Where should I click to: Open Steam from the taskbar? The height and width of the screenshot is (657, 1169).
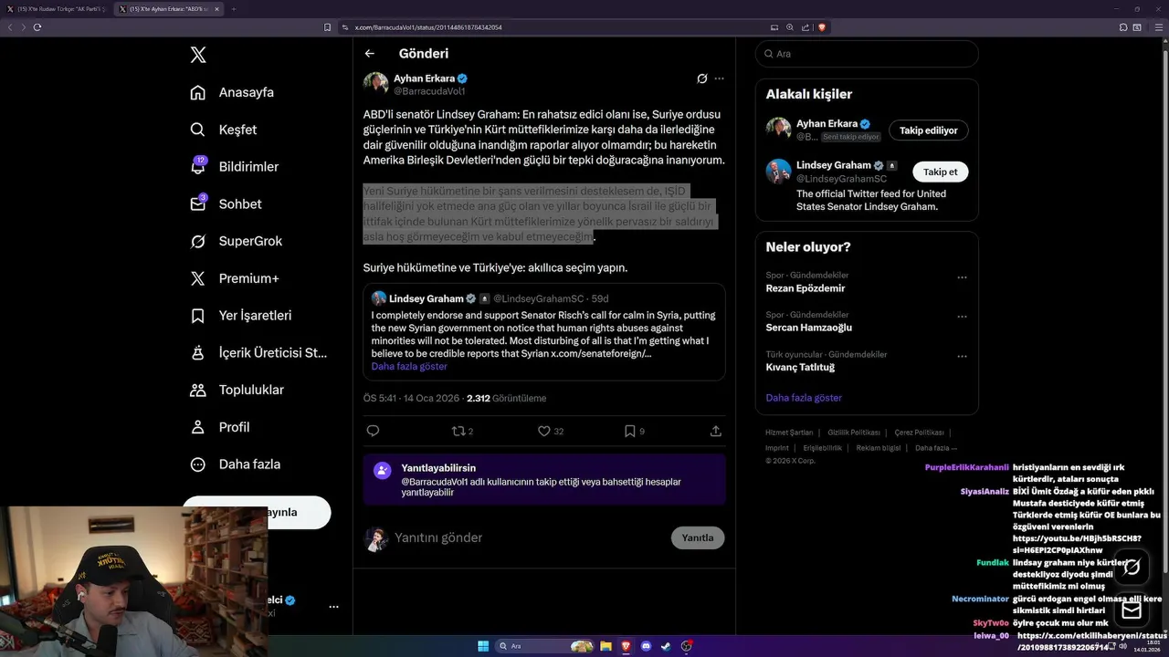click(666, 646)
